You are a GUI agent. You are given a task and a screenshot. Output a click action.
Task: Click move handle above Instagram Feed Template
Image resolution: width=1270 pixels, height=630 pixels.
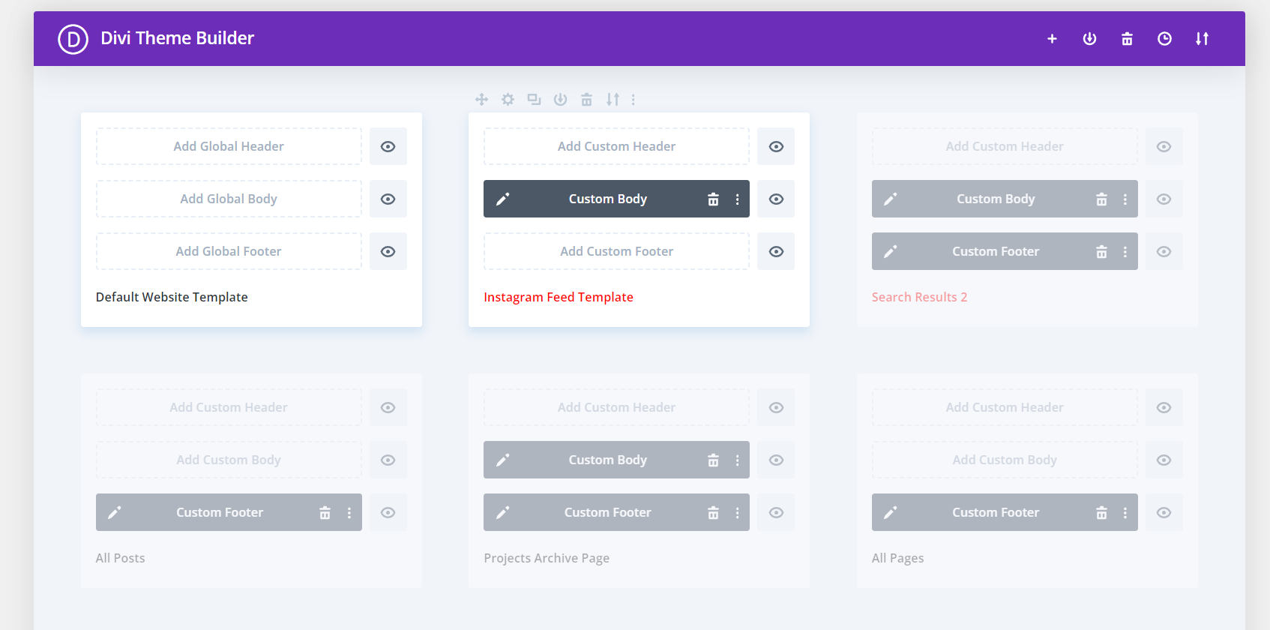click(x=481, y=99)
